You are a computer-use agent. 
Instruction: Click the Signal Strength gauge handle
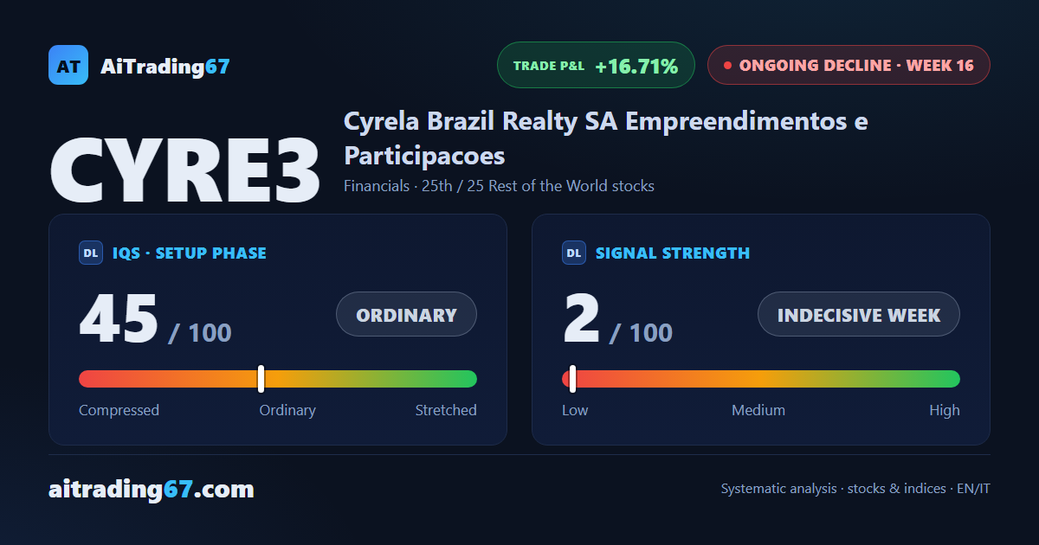(x=572, y=379)
